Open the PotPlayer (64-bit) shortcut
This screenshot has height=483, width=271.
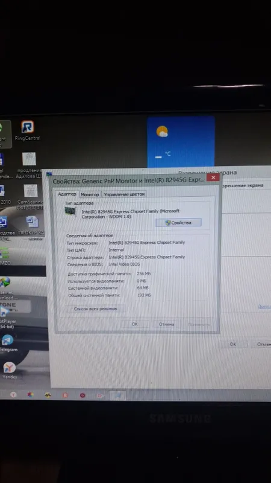click(x=7, y=318)
